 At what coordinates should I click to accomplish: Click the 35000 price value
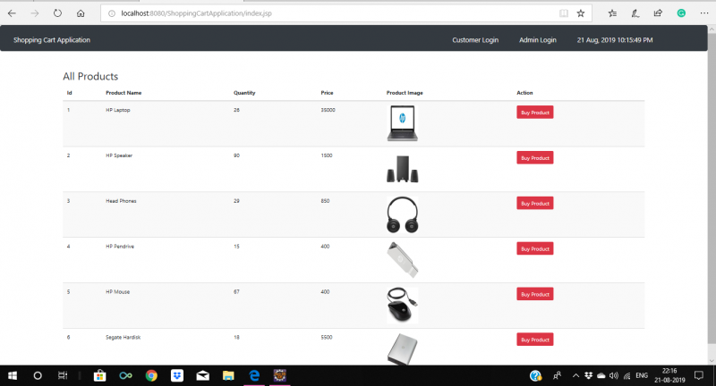click(328, 110)
